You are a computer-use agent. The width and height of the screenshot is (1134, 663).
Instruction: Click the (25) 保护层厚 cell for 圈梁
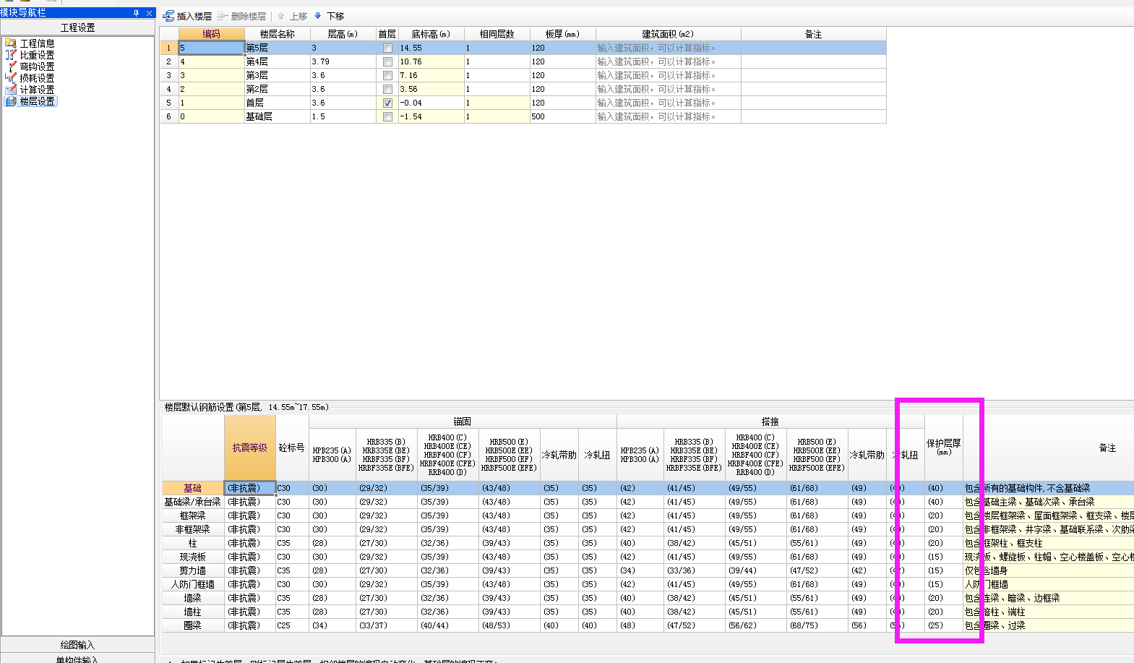coord(944,625)
